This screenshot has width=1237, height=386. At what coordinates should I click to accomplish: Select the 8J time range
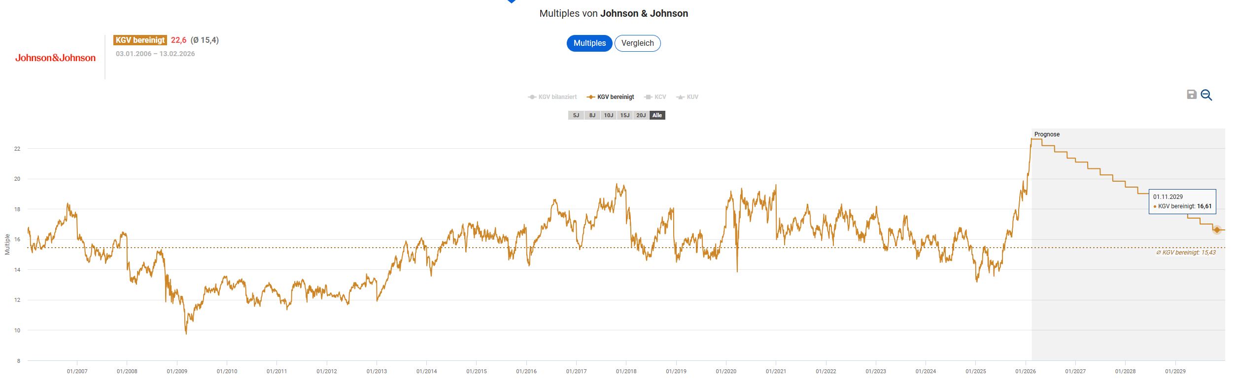[x=592, y=115]
